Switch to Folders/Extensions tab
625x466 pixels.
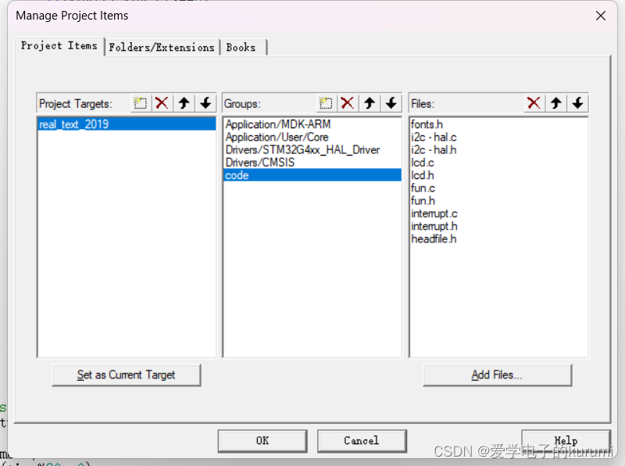click(x=162, y=47)
